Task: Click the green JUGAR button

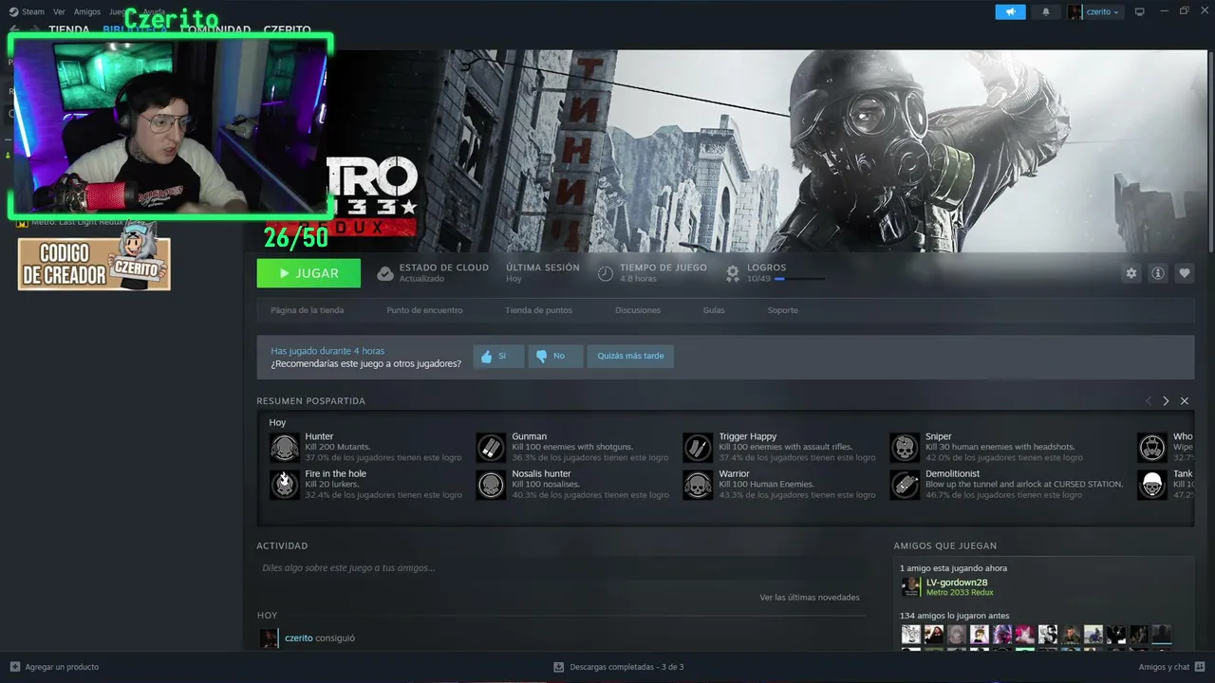Action: [x=308, y=273]
